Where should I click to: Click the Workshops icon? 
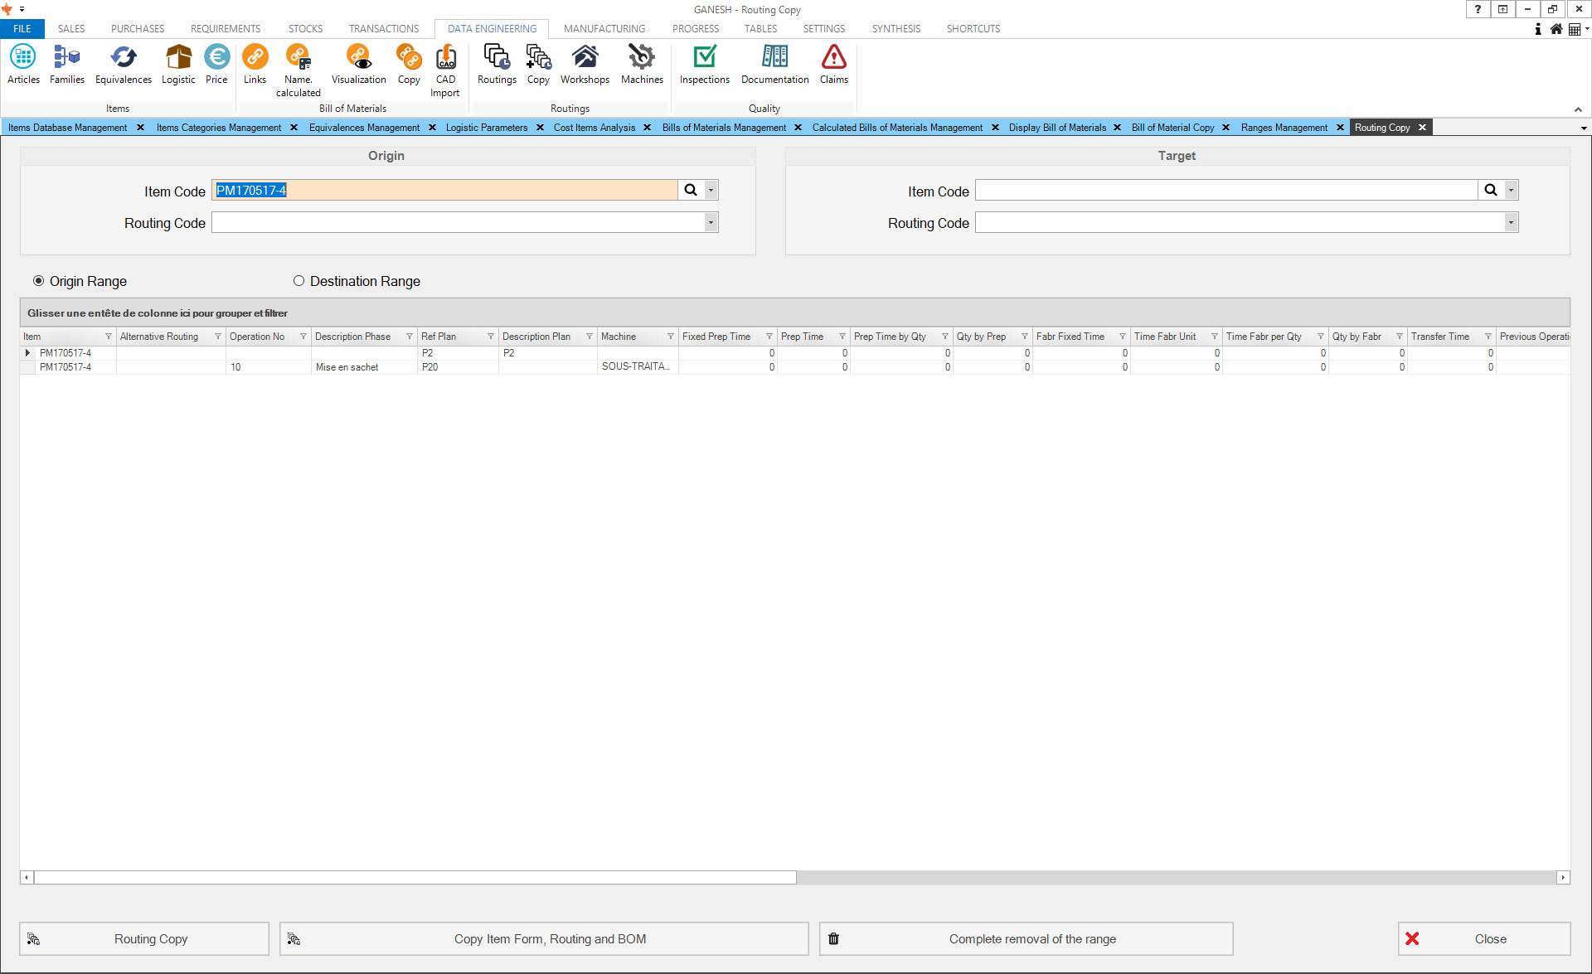585,64
